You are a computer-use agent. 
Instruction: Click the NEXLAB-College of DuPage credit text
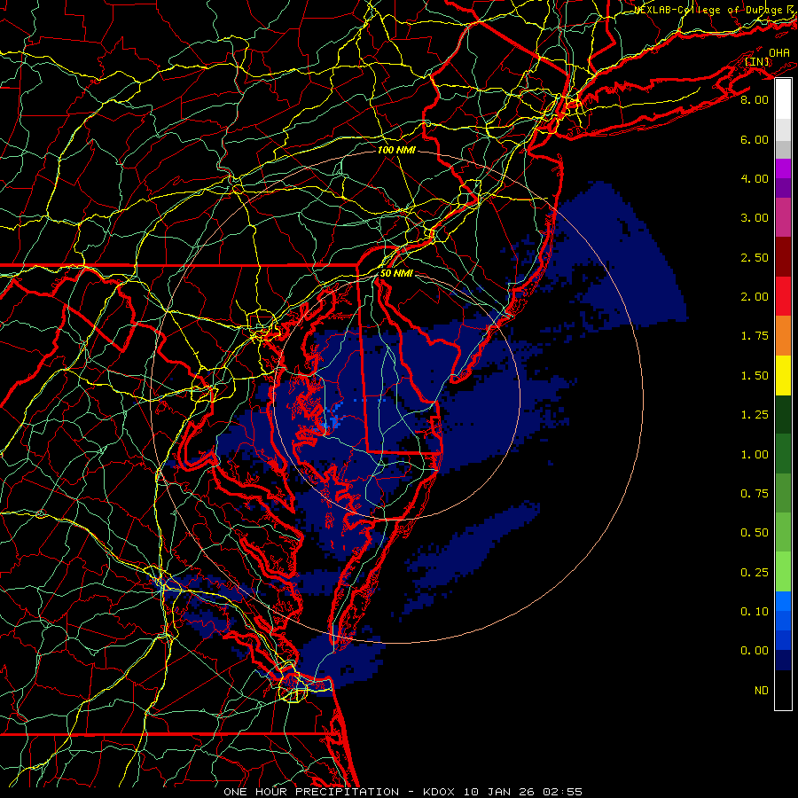pyautogui.click(x=713, y=10)
